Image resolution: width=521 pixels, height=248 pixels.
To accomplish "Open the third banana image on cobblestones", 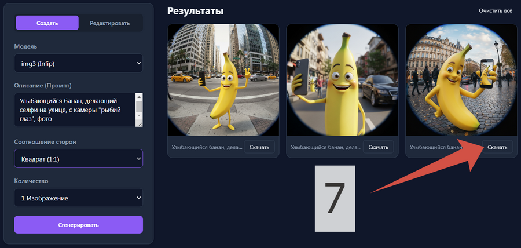I will click(461, 79).
